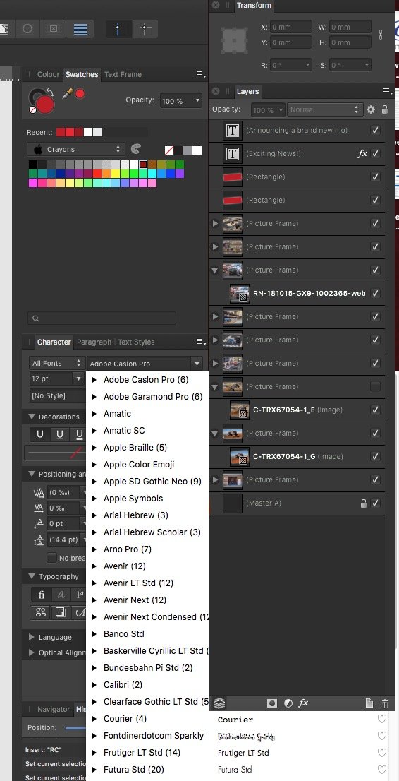Image resolution: width=399 pixels, height=781 pixels.
Task: Click the lock icon in Layers header
Action: click(385, 109)
